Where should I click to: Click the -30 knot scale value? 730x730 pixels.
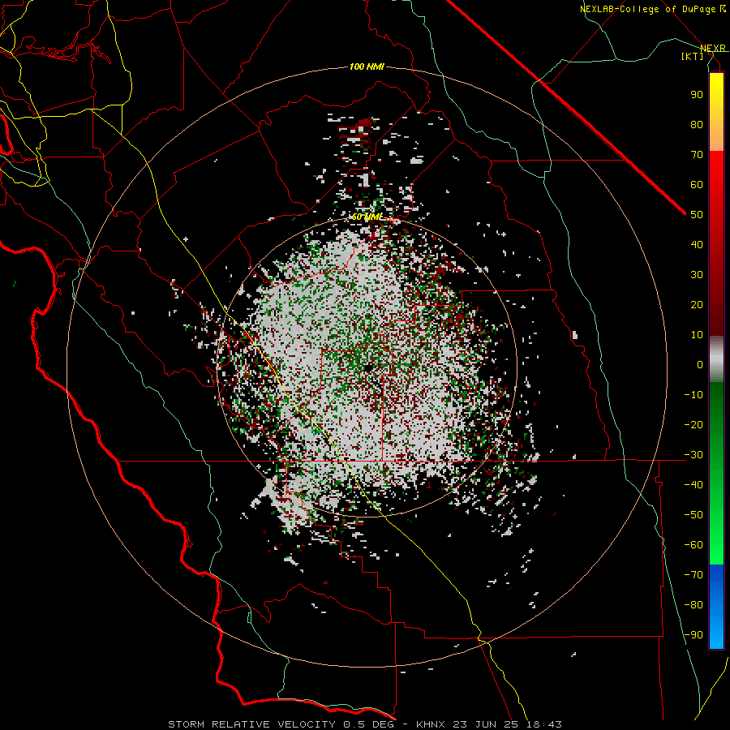693,455
